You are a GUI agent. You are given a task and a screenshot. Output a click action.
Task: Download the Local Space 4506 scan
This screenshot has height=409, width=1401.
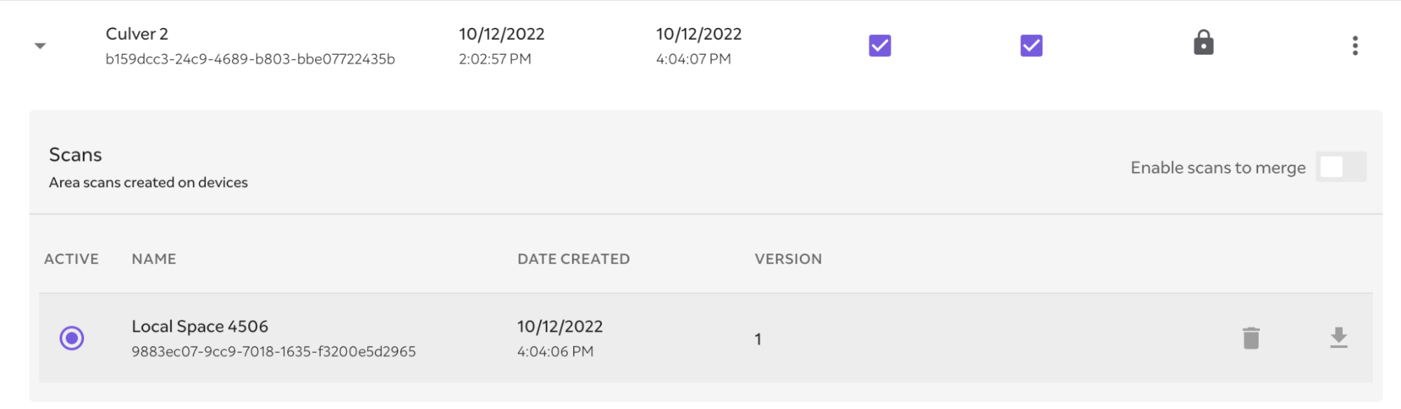point(1339,338)
